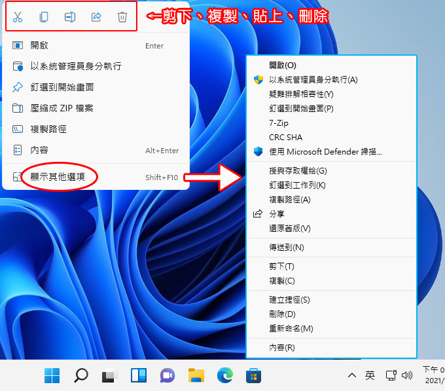
Task: Open 內容 with Alt+Enter shortcut
Action: [96, 150]
